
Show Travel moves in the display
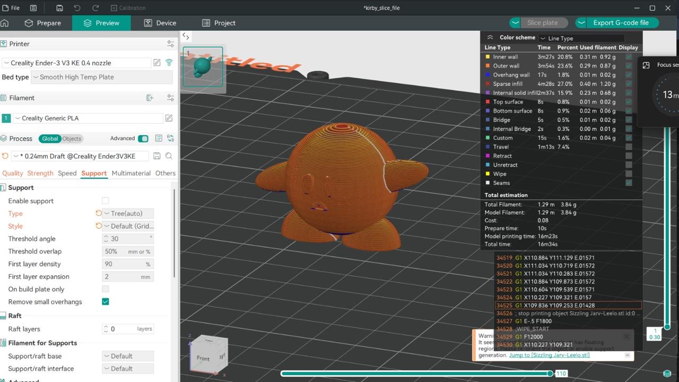click(629, 147)
